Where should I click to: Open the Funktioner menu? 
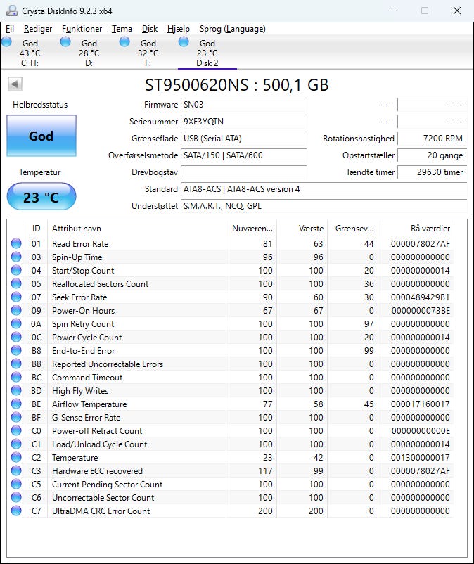(82, 29)
